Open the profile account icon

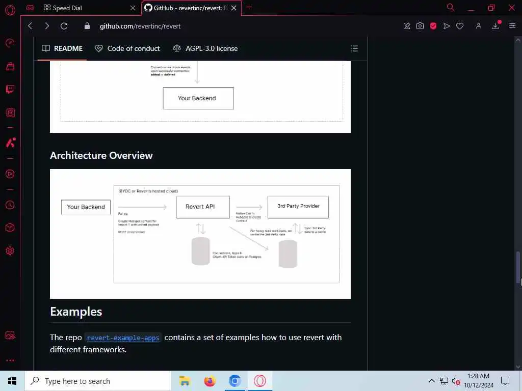click(478, 26)
